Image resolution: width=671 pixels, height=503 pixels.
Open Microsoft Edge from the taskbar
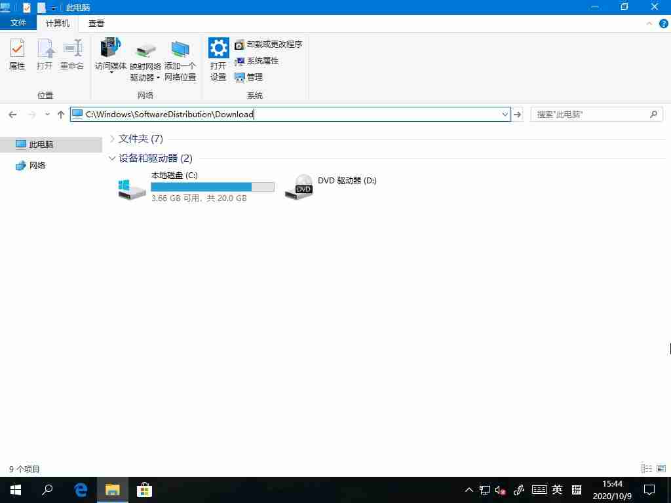coord(80,489)
